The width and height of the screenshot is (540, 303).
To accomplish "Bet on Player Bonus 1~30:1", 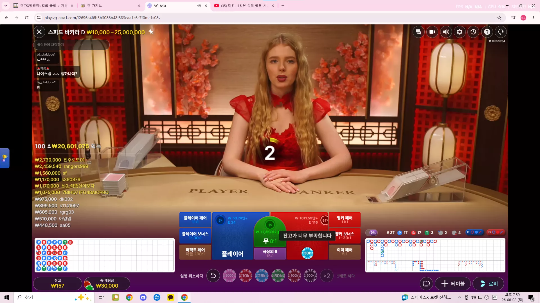I will pyautogui.click(x=195, y=236).
